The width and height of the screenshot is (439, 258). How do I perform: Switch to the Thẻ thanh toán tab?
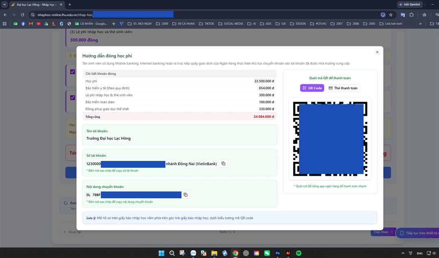pos(343,88)
